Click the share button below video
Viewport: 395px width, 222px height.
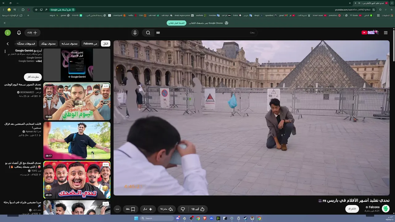tap(166, 209)
